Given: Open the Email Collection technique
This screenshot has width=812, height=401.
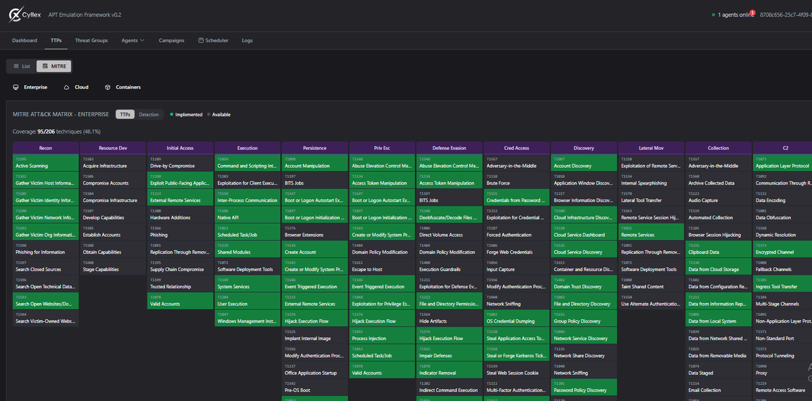Looking at the screenshot, I should (719, 387).
